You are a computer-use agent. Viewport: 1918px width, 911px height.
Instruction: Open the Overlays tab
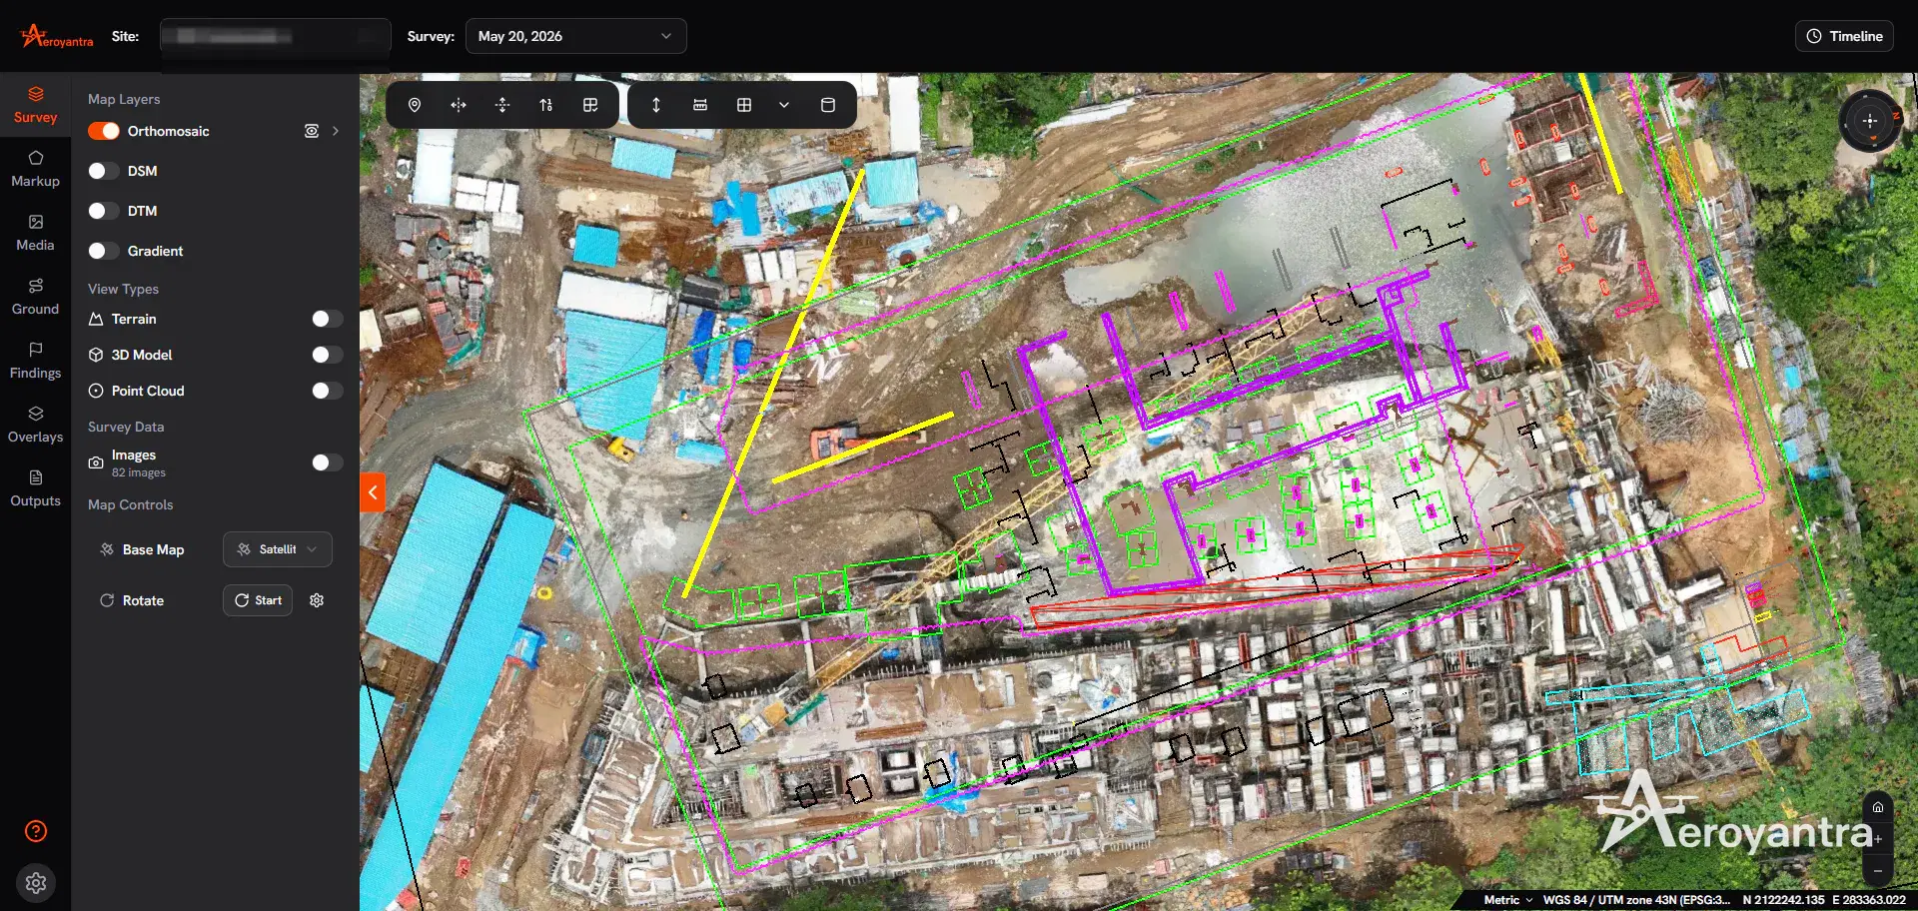[36, 425]
